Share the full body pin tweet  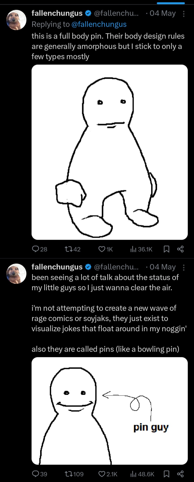pyautogui.click(x=180, y=249)
